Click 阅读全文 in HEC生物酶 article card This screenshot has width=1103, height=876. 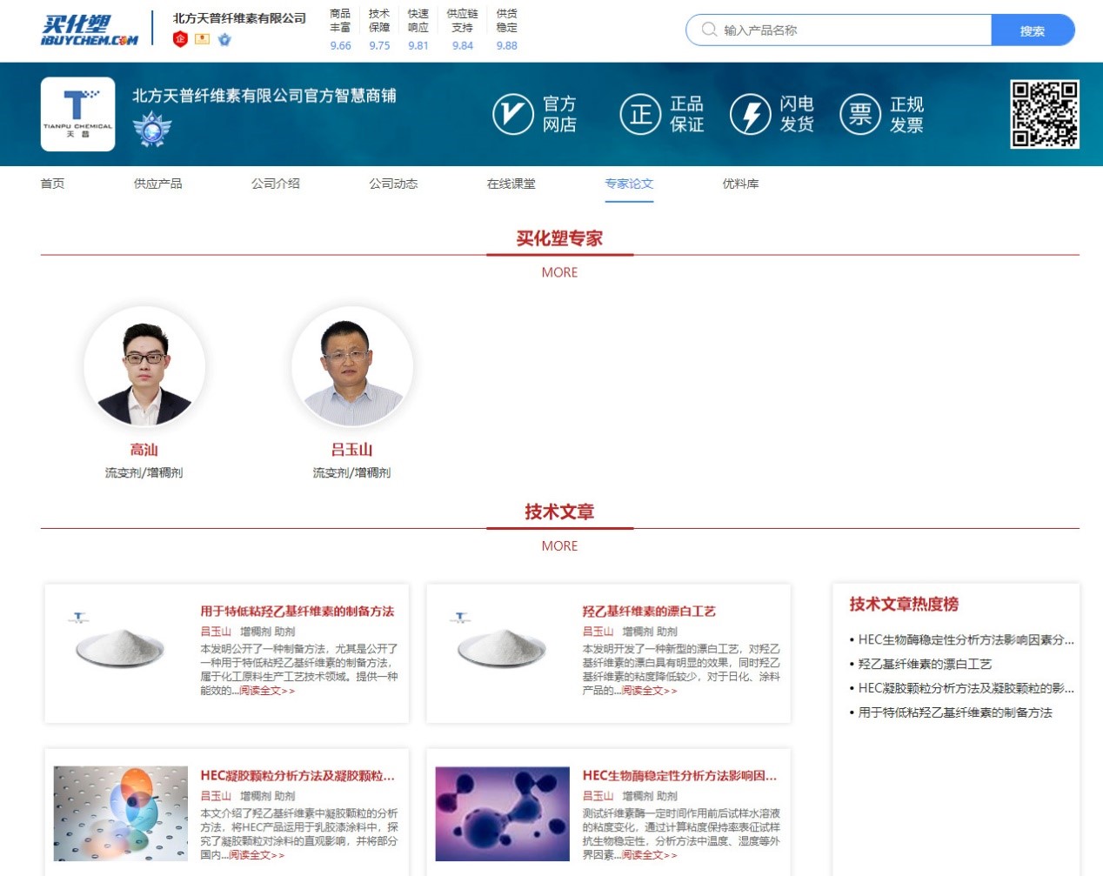pos(649,855)
